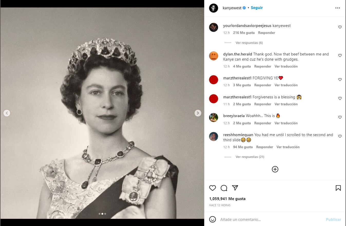
Task: Share the post with paper plane icon
Action: (235, 188)
